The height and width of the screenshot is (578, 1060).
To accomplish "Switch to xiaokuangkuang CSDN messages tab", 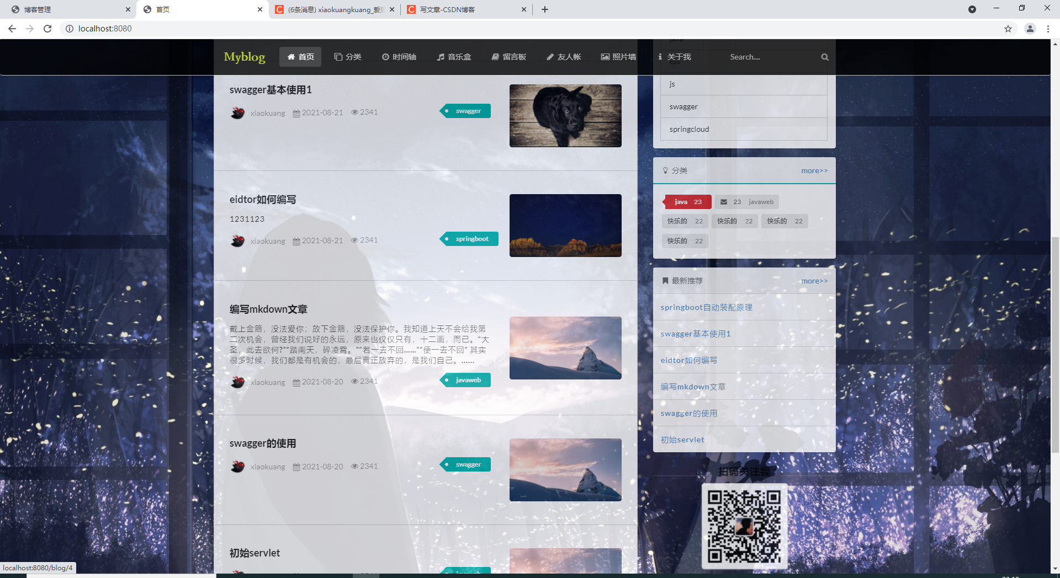I will [335, 9].
